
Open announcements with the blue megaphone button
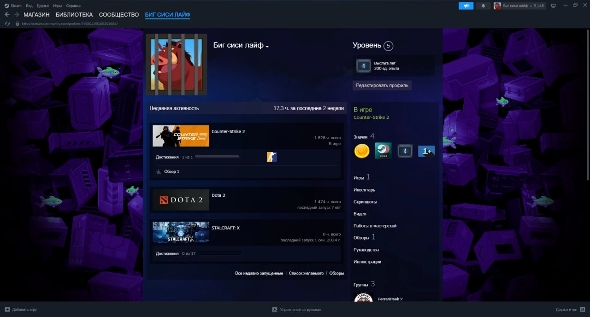466,6
